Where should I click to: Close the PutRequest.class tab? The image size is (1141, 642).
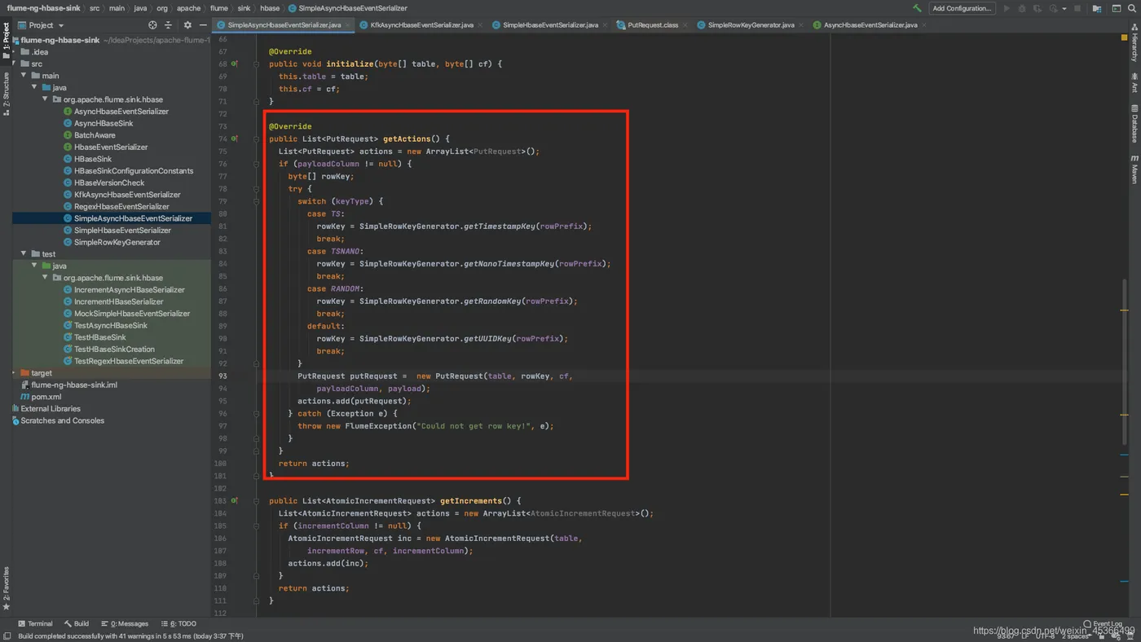pyautogui.click(x=685, y=25)
